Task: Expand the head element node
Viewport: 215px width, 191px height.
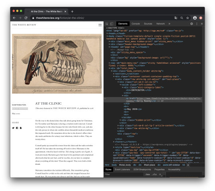Action: tap(107, 33)
